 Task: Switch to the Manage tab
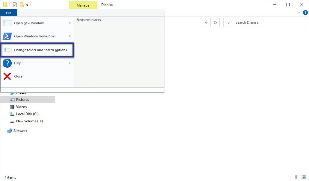pos(83,5)
